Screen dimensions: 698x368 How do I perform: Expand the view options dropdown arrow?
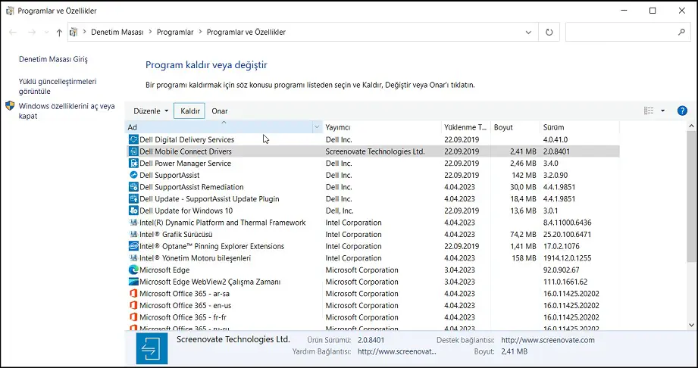pyautogui.click(x=662, y=111)
